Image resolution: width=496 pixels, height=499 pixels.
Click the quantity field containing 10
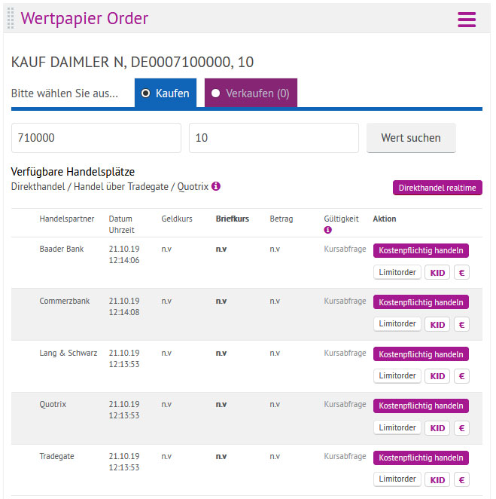pyautogui.click(x=274, y=138)
